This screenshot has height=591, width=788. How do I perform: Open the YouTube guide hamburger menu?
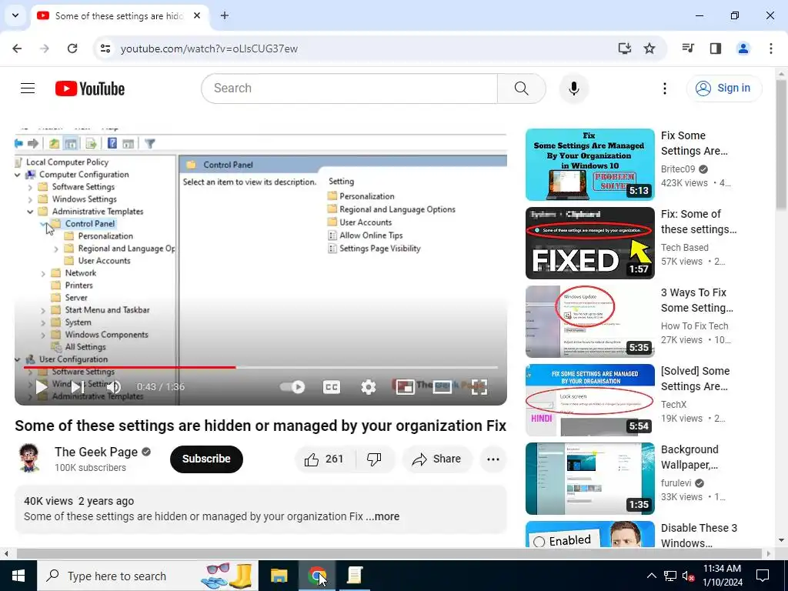coord(28,88)
